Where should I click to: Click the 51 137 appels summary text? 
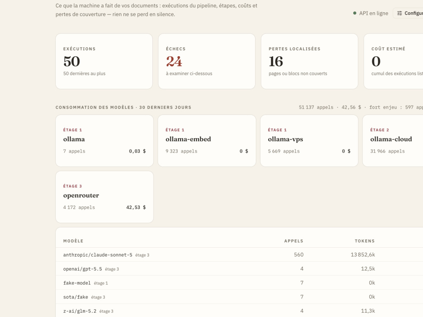click(316, 107)
